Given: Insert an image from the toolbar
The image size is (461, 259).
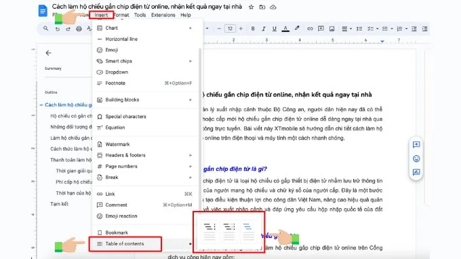Looking at the screenshot, I should point(332,28).
